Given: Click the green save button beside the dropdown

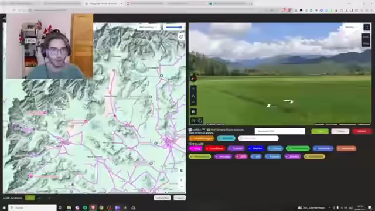Looking at the screenshot, I should (x=320, y=131).
